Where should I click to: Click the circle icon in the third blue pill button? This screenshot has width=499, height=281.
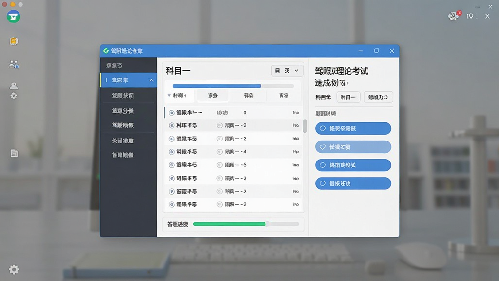coord(323,165)
